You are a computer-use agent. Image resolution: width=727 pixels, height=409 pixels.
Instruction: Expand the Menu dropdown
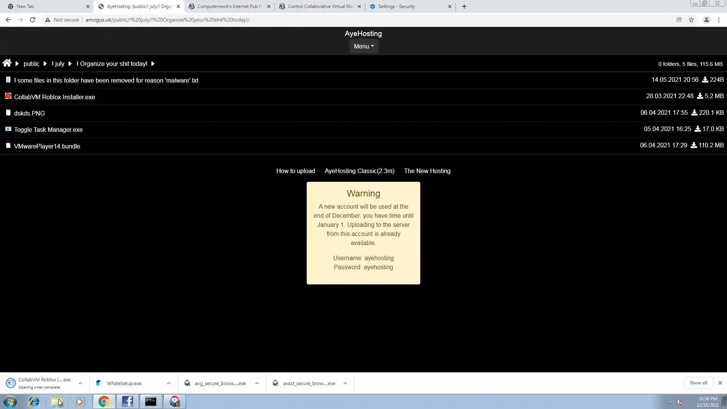363,46
